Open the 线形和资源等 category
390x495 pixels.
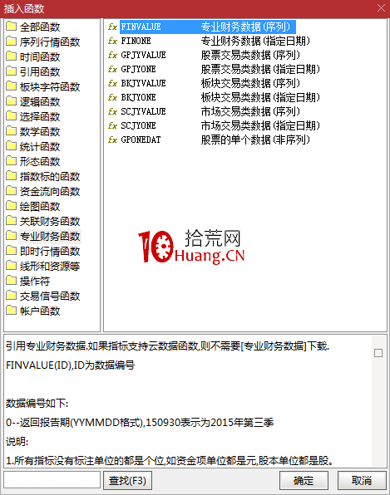[x=50, y=267]
